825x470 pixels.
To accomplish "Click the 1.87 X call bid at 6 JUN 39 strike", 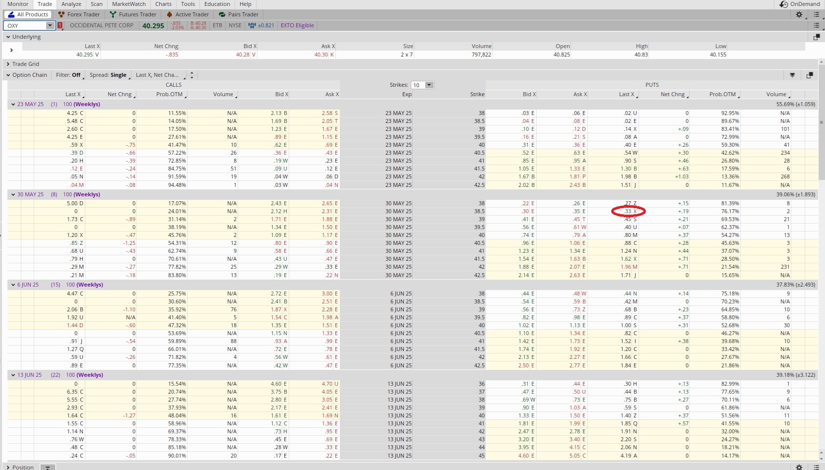I will click(x=279, y=309).
